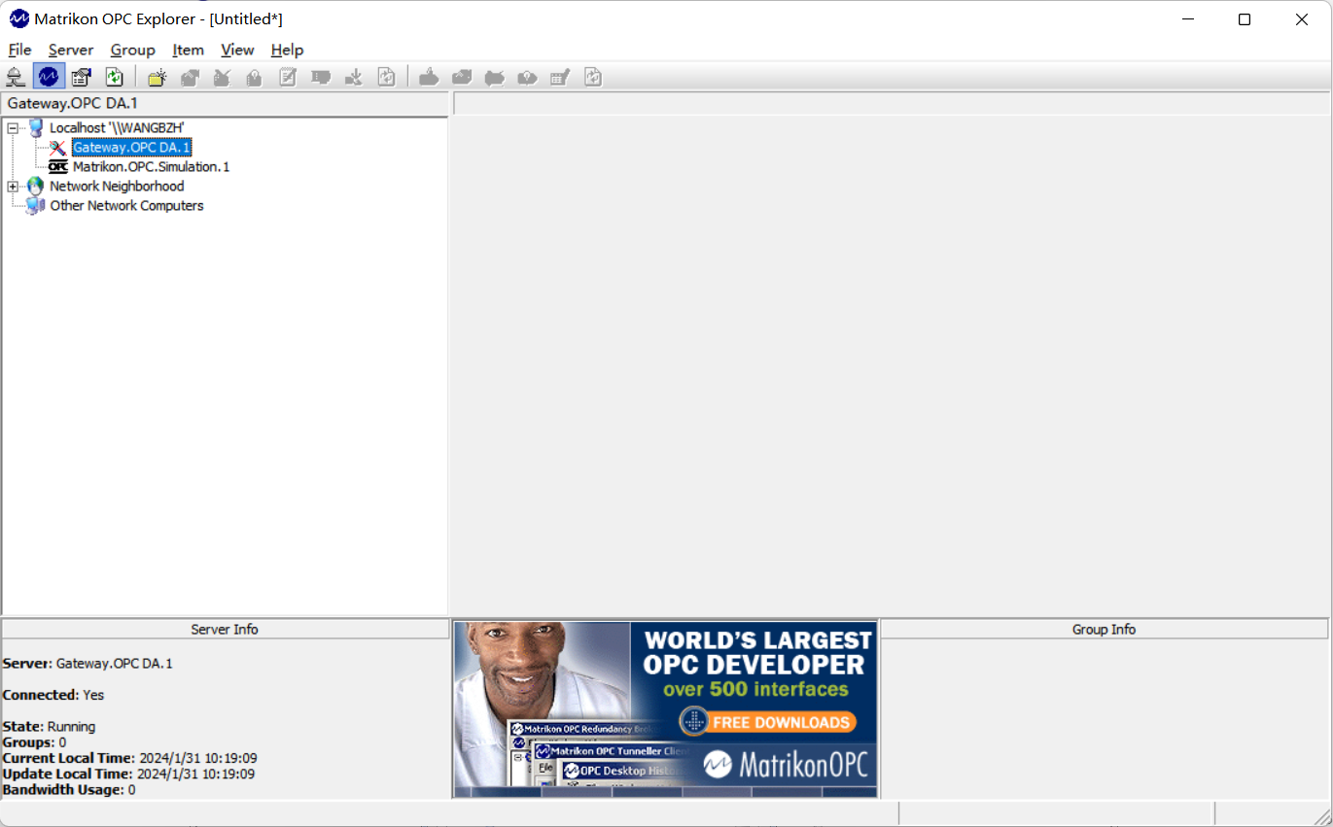The height and width of the screenshot is (827, 1333).
Task: Click the FREE DOWNLOADS button in banner
Action: pyautogui.click(x=768, y=722)
